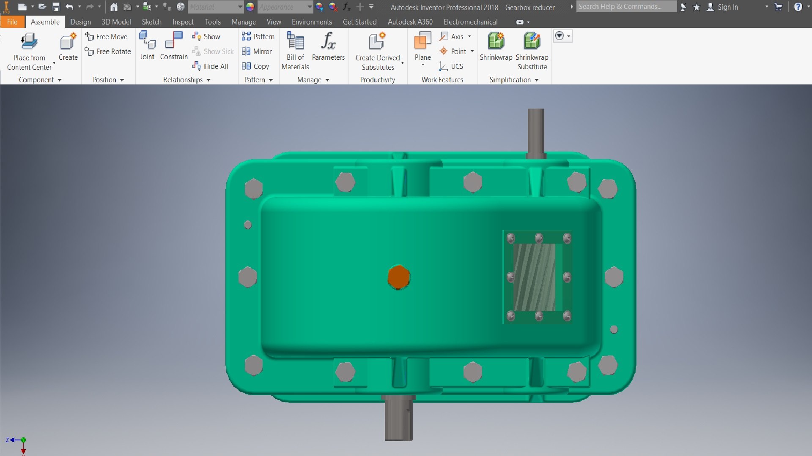
Task: Save the assembly with the floppy icon
Action: pos(56,7)
